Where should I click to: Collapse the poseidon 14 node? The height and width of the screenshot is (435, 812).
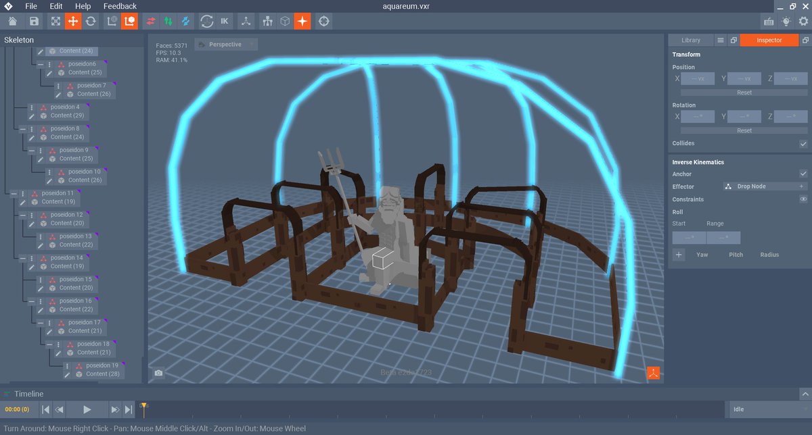(22, 258)
